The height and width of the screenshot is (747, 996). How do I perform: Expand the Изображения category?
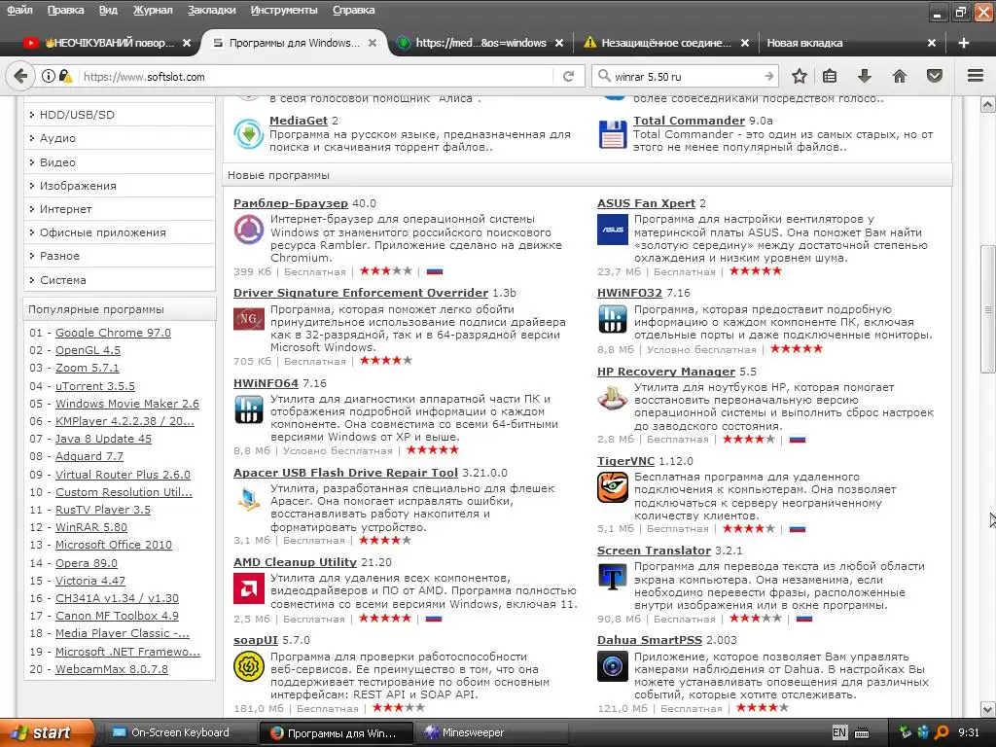(120, 186)
